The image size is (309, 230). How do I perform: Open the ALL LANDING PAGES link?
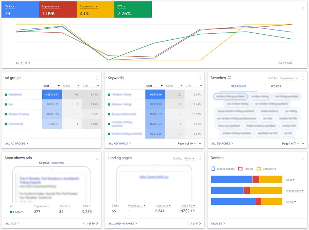(122, 224)
